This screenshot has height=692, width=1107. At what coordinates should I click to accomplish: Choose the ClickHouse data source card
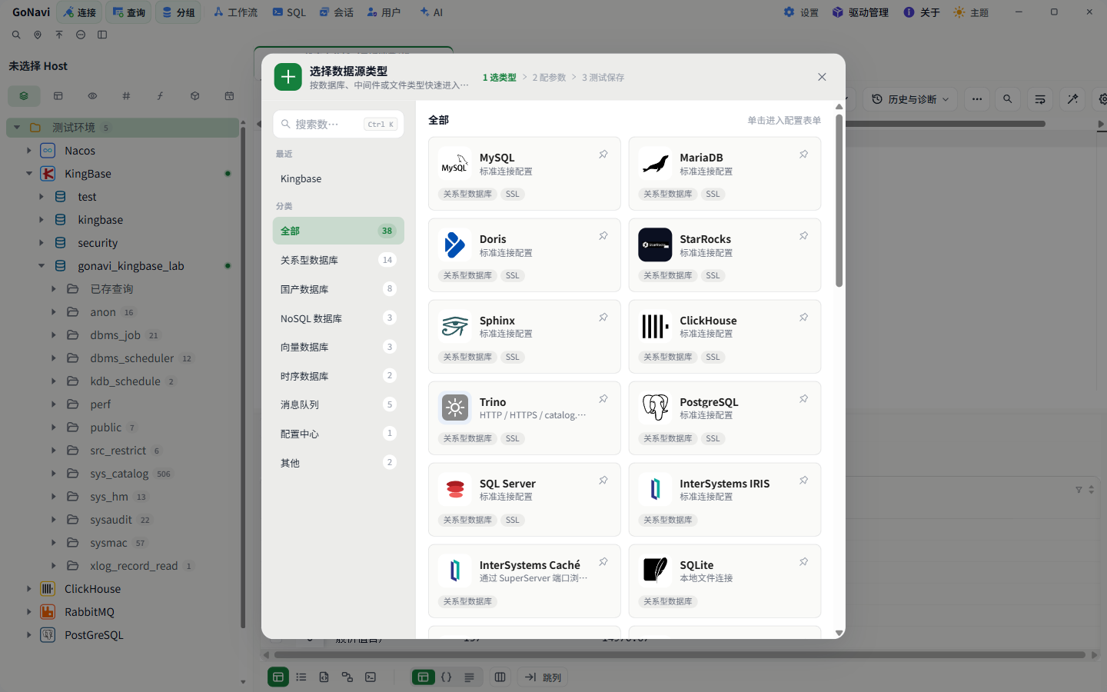pyautogui.click(x=724, y=337)
